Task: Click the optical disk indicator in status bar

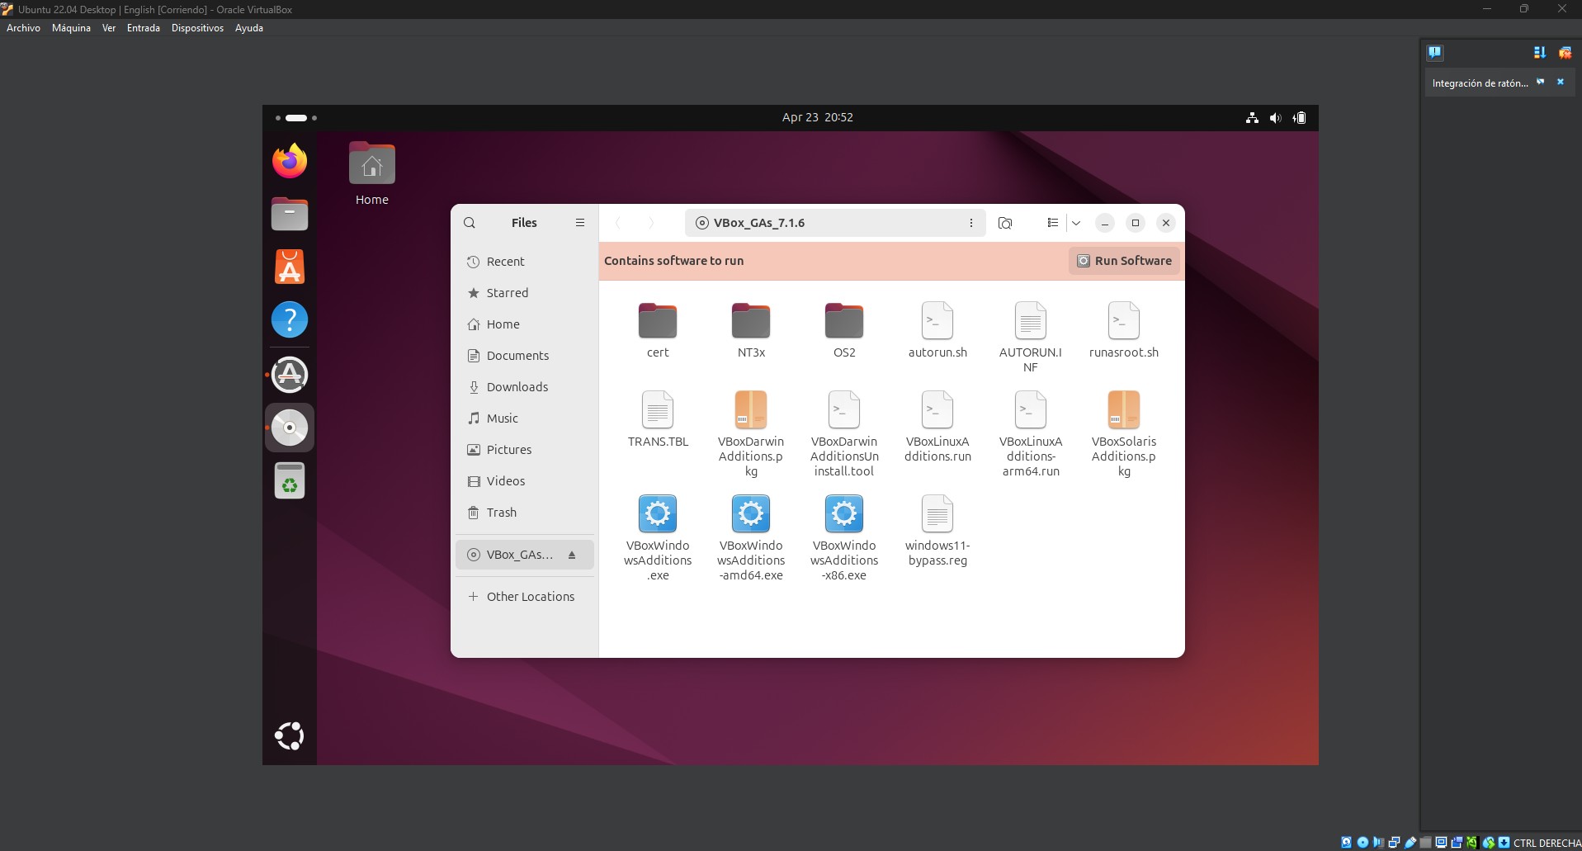Action: (1362, 843)
